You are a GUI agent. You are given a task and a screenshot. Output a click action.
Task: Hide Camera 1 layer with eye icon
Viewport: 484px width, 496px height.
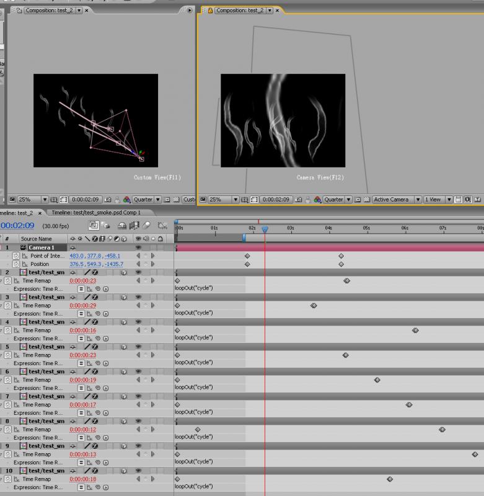pyautogui.click(x=138, y=247)
